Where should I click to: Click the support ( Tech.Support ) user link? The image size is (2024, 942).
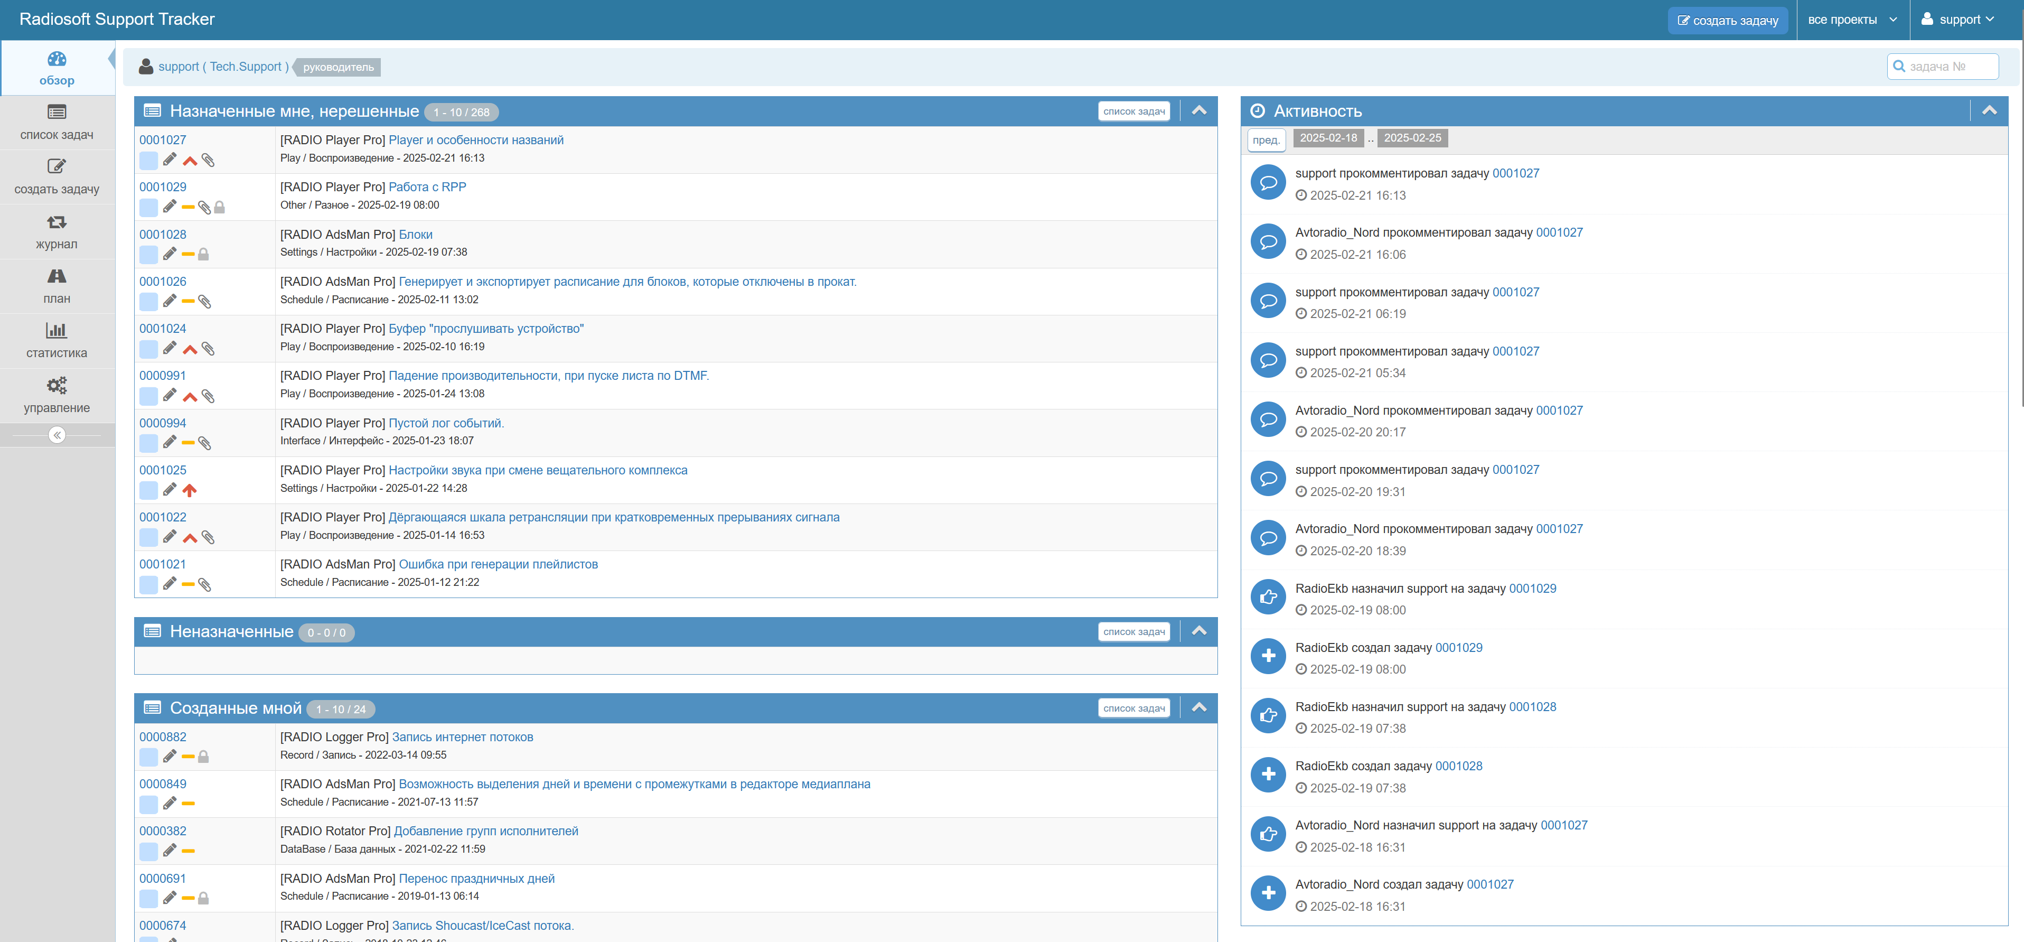[223, 67]
